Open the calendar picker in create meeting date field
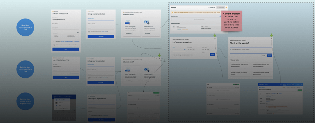This screenshot has width=315, height=123. tap(185, 49)
